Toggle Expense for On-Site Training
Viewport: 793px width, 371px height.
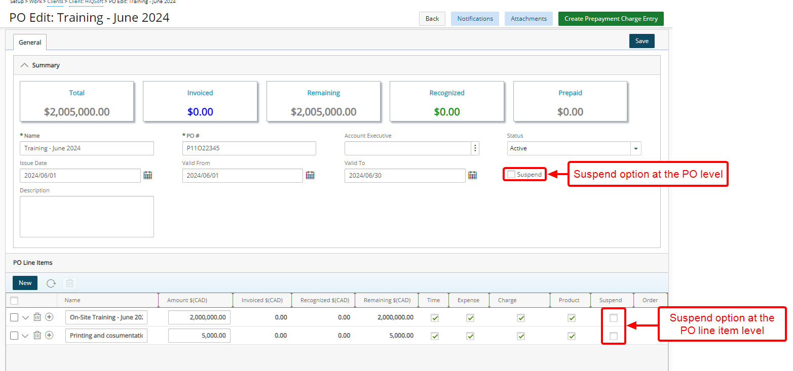[x=470, y=318]
